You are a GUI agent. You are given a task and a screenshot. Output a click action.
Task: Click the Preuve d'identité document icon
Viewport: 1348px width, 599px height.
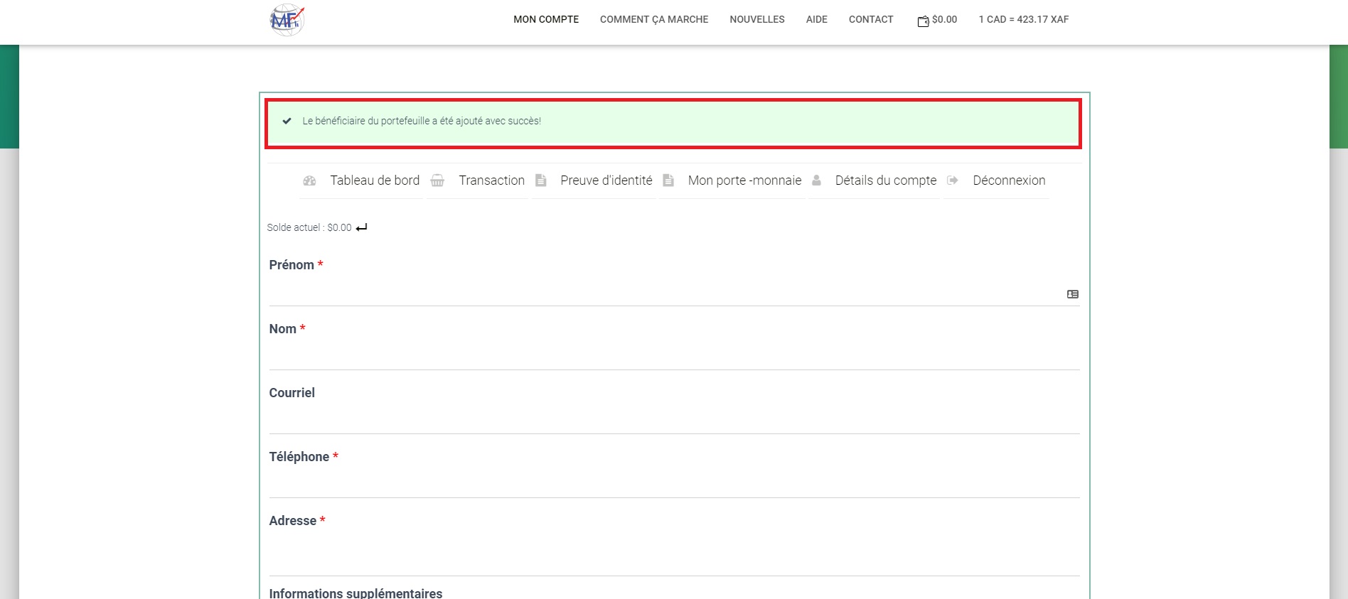(x=541, y=180)
